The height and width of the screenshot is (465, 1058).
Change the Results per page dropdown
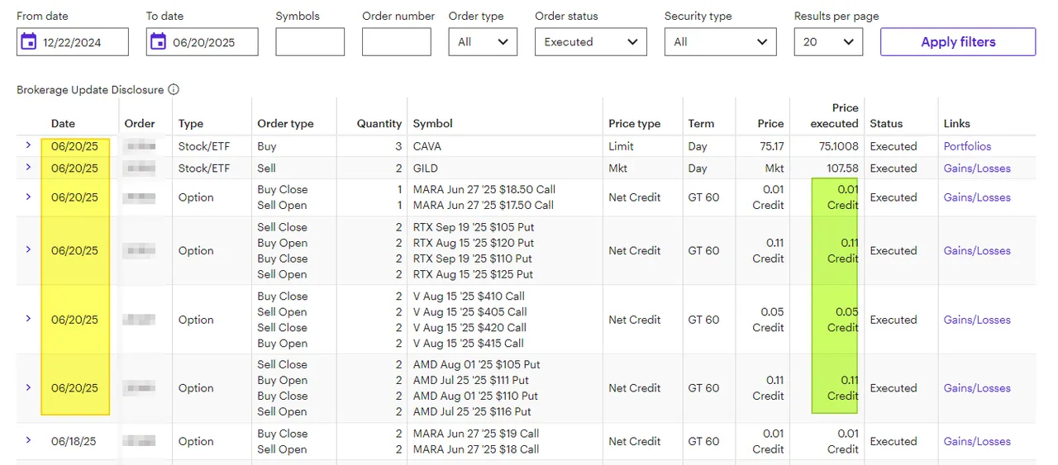pos(828,42)
